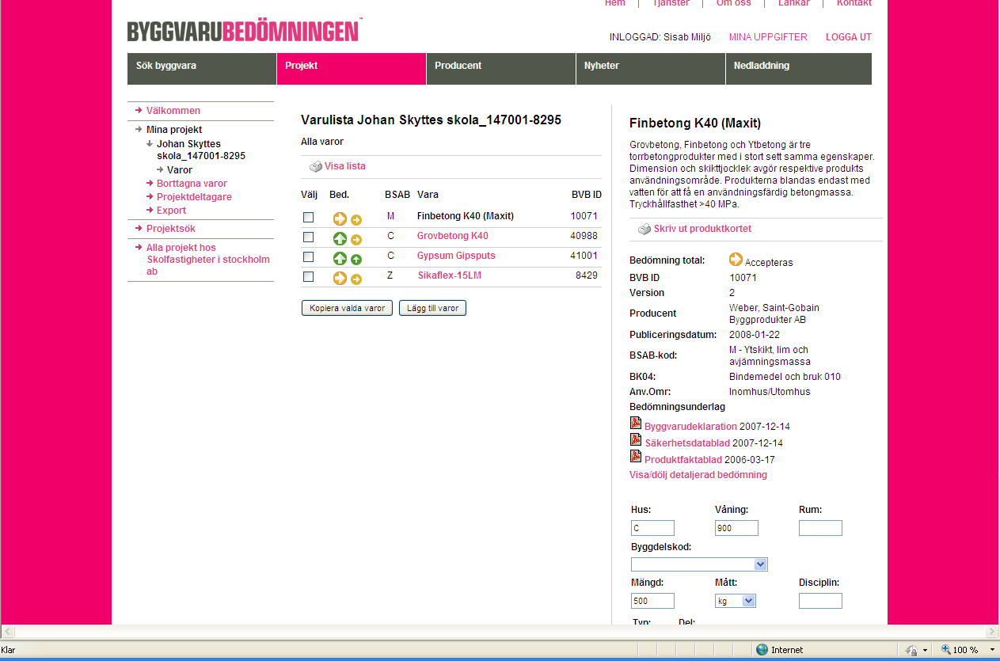
Task: Click in the Disciplin input field
Action: (820, 601)
